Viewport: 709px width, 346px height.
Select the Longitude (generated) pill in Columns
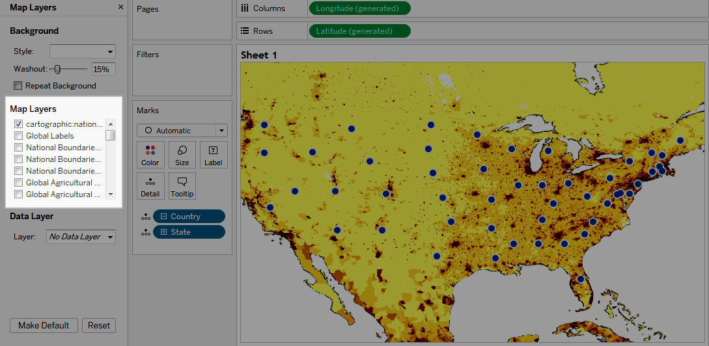click(359, 8)
